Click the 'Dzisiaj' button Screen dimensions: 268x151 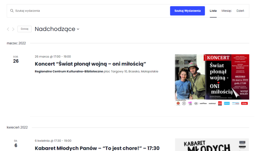tap(24, 29)
